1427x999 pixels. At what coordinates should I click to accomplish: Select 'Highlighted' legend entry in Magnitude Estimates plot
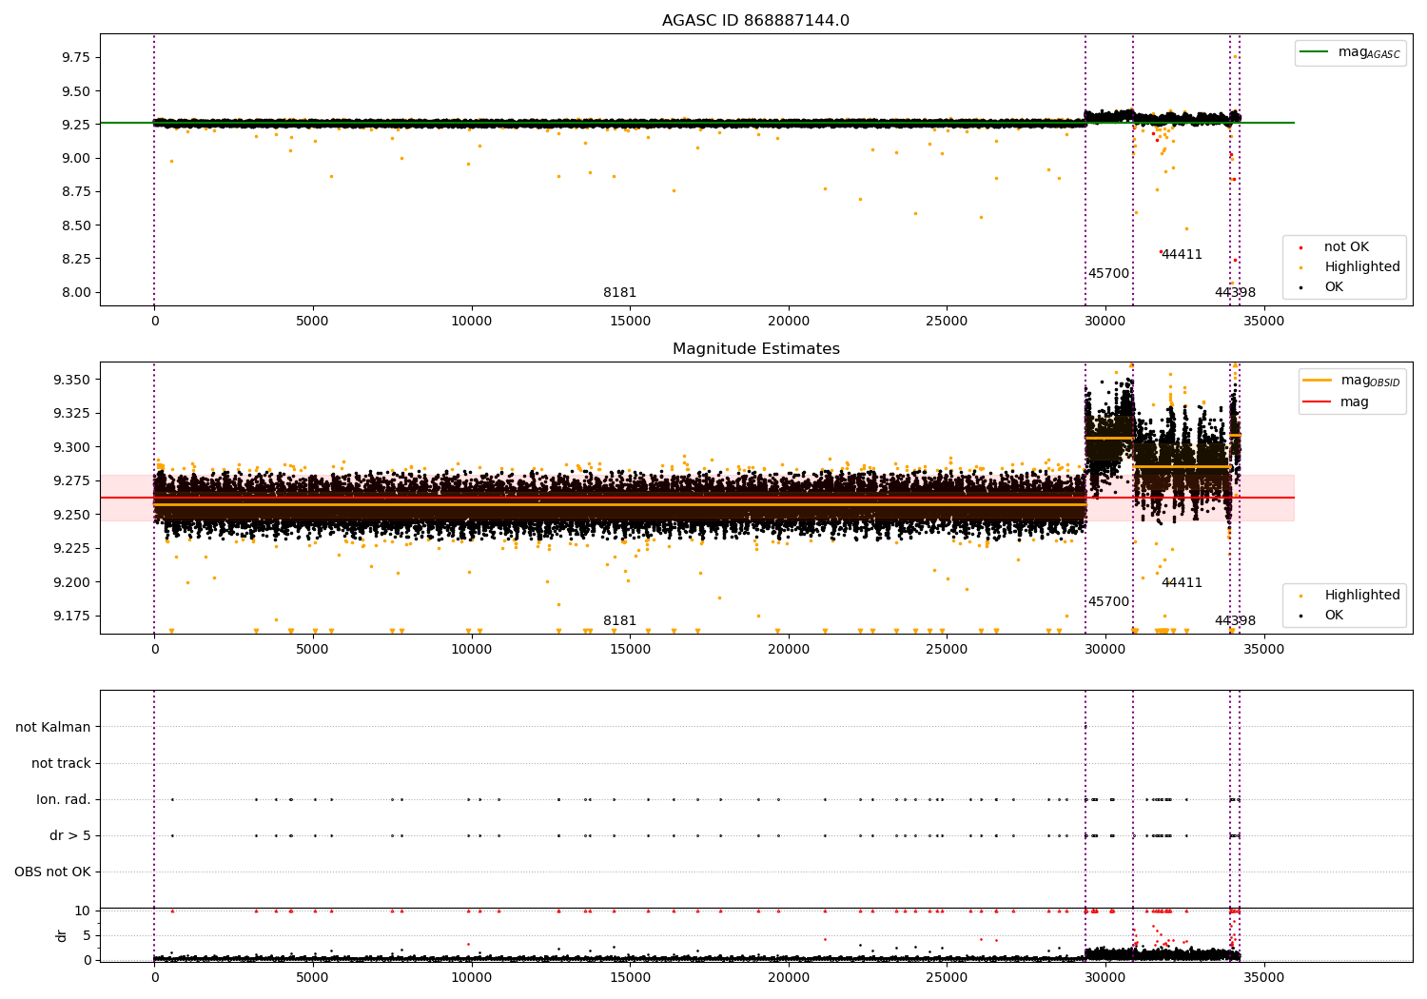click(1350, 596)
